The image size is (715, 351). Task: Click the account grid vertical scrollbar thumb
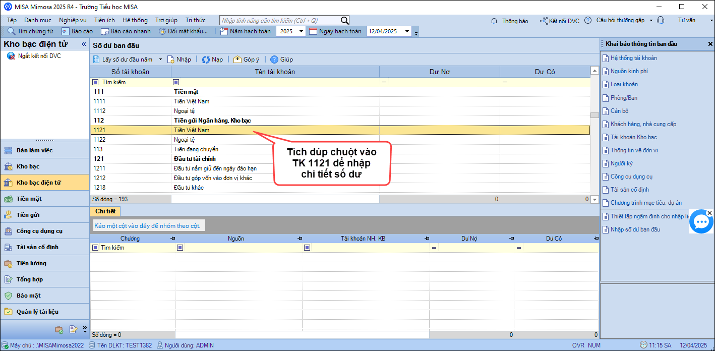(x=595, y=115)
